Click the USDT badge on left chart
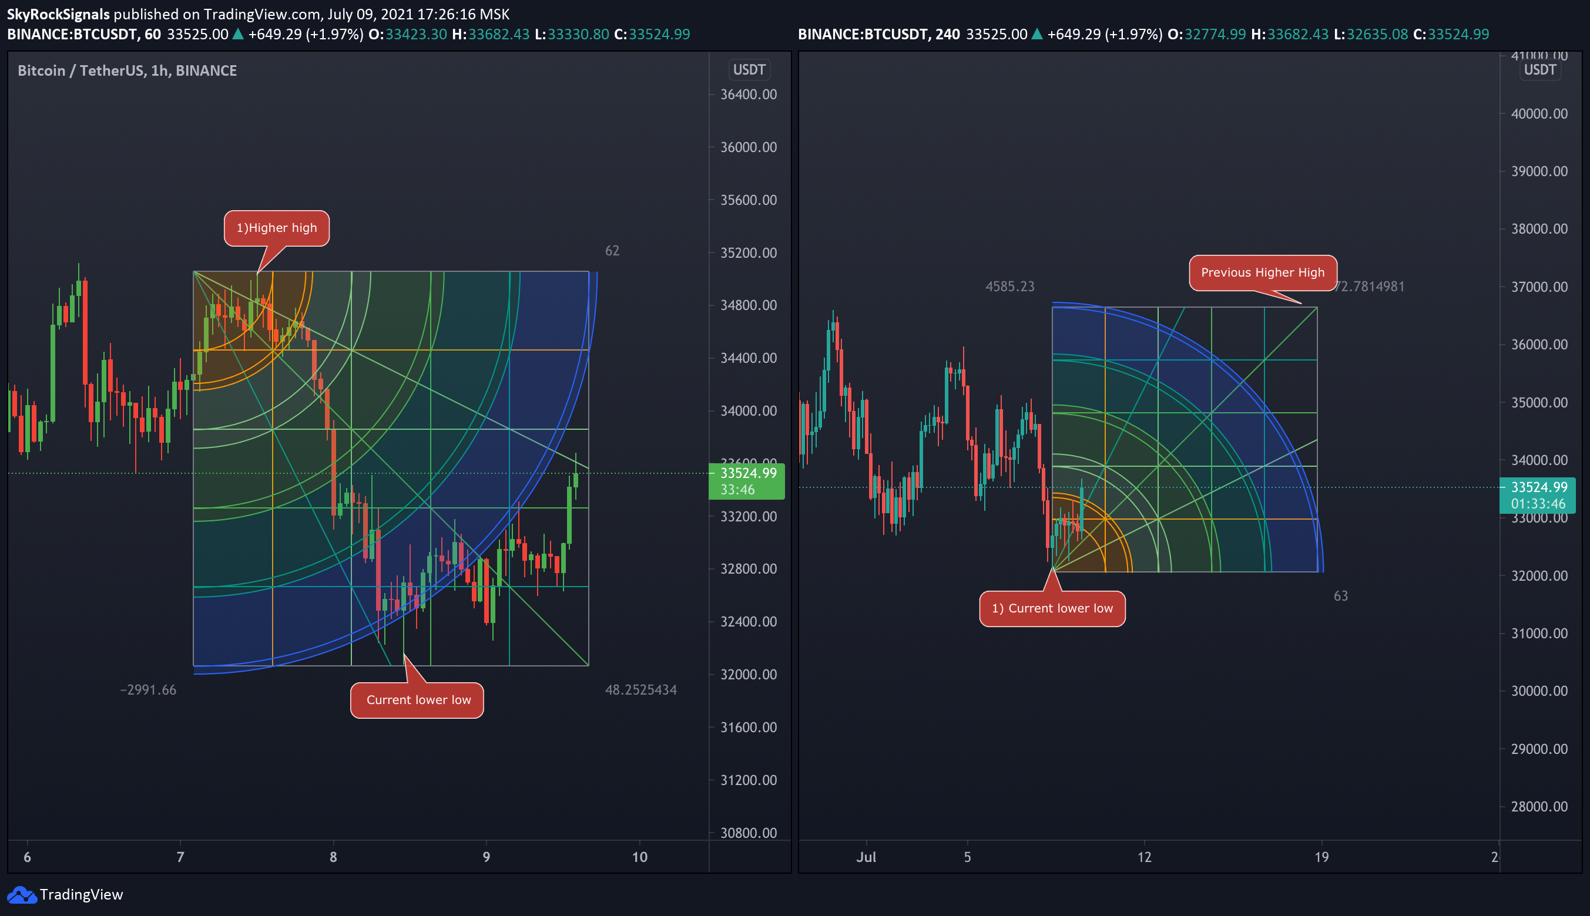Viewport: 1590px width, 916px height. [x=749, y=70]
